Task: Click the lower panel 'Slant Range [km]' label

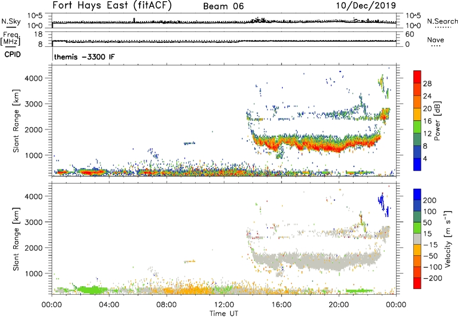Action: click(16, 239)
